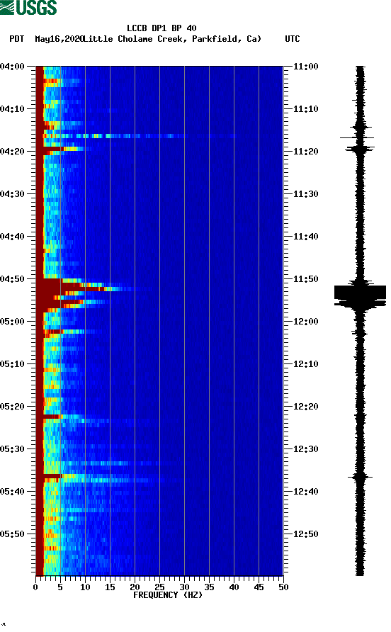Click the '04:20' PDT time label
The height and width of the screenshot is (632, 391).
coord(13,152)
